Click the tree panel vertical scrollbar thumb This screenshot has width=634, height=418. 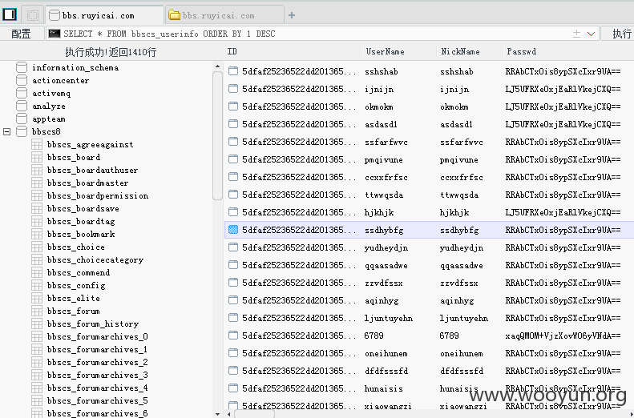pos(217,135)
